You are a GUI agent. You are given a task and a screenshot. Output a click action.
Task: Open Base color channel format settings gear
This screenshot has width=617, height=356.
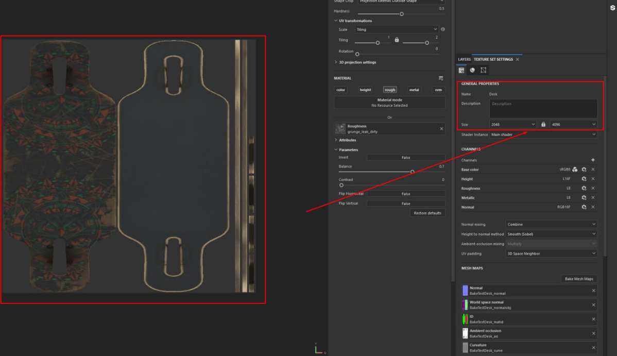(584, 169)
